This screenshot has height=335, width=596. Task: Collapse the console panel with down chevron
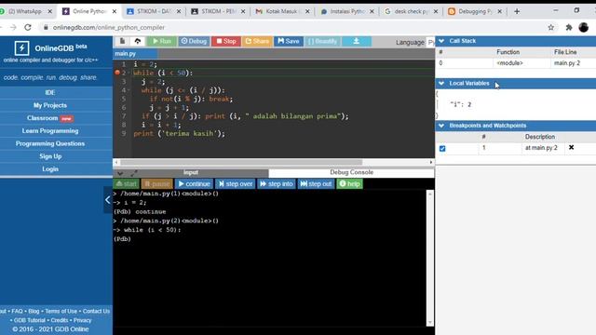click(x=120, y=174)
